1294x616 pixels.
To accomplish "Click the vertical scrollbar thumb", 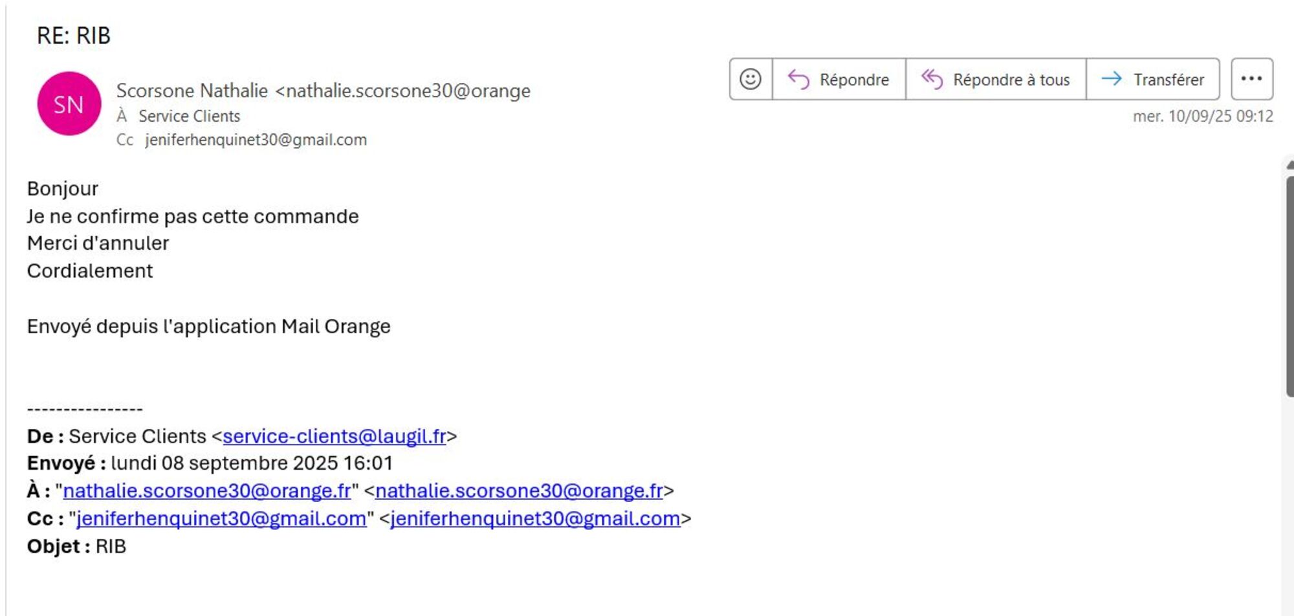I will point(1289,285).
